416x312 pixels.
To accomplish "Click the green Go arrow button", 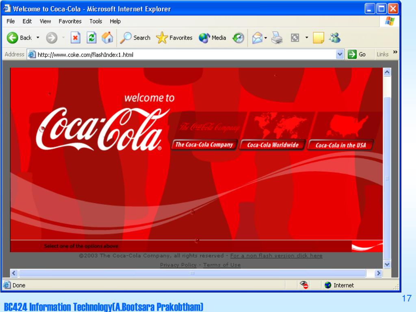I will [x=352, y=54].
